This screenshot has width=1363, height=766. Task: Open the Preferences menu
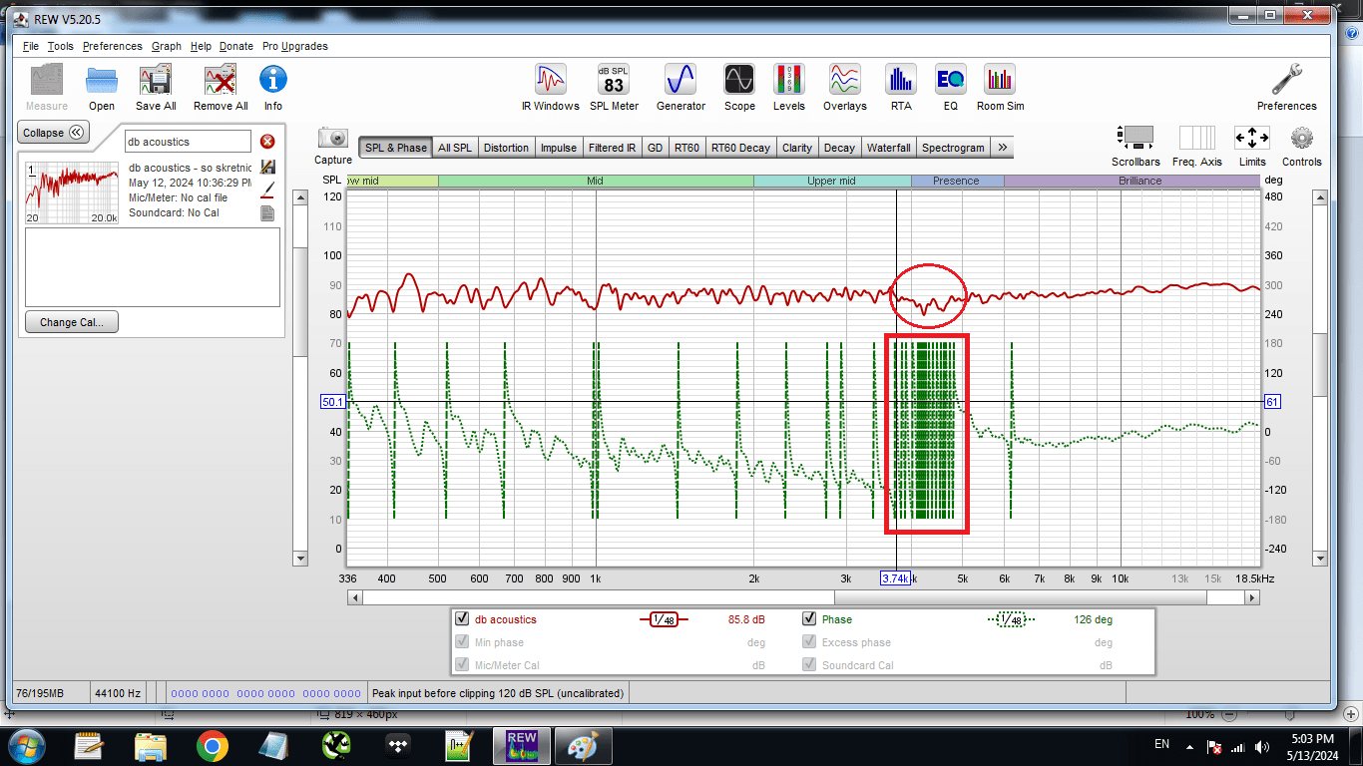click(x=112, y=46)
